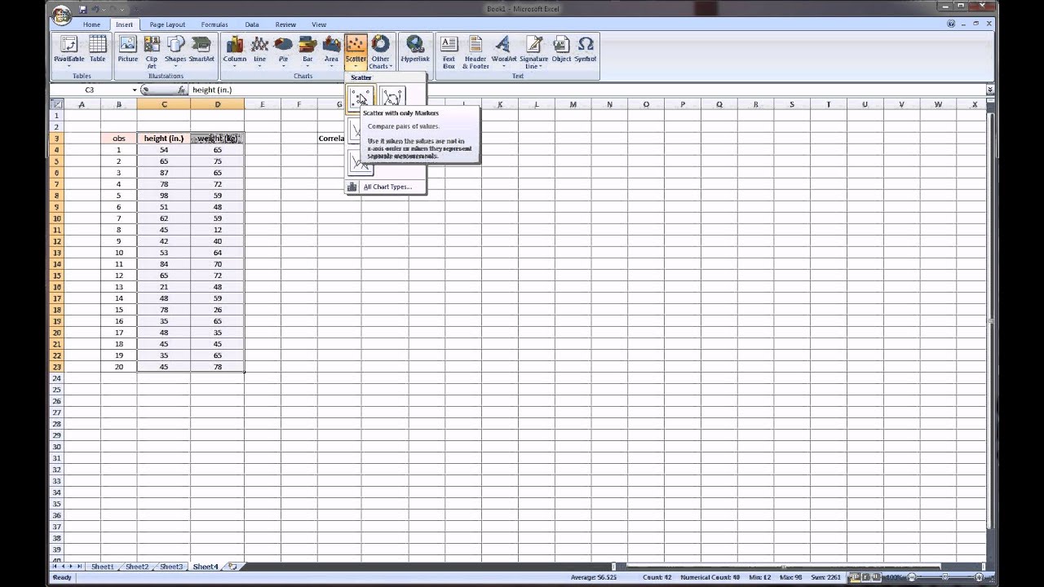1044x587 pixels.
Task: Click the observation number 20 cell
Action: coord(119,367)
